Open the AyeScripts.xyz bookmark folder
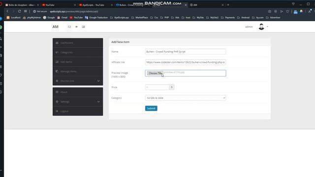The width and height of the screenshot is (315, 177). pyautogui.click(x=120, y=18)
